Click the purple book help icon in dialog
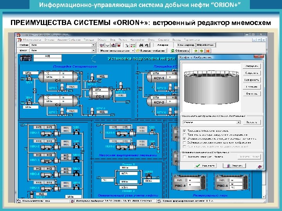 pyautogui.click(x=259, y=166)
